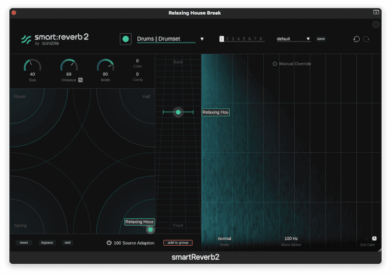391x275 pixels.
Task: Click the Room corner label
Action: pyautogui.click(x=20, y=97)
